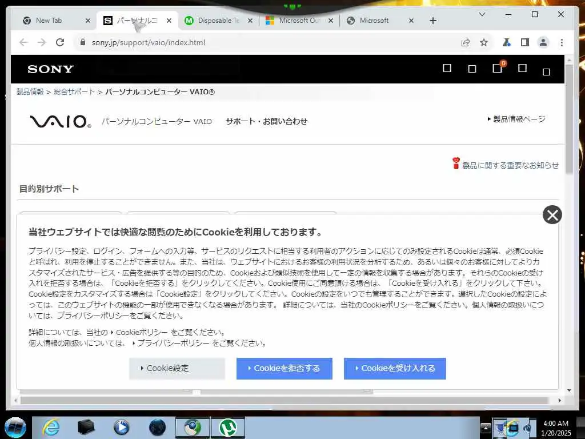585x439 pixels.
Task: Click Cookieを受け入れる button
Action: pyautogui.click(x=395, y=369)
